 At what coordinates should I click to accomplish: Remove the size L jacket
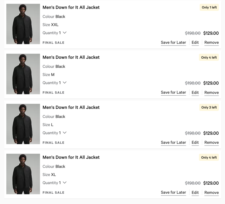click(x=211, y=143)
